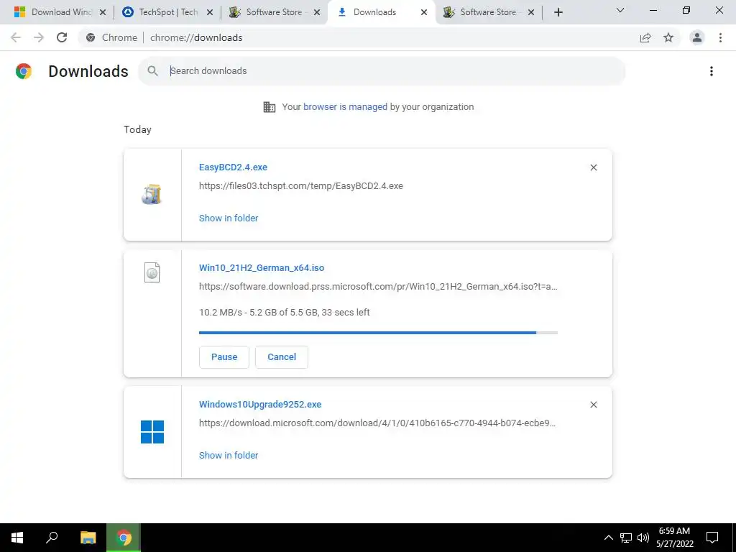The height and width of the screenshot is (552, 736).
Task: Click the ISO source URL text
Action: tap(378, 286)
